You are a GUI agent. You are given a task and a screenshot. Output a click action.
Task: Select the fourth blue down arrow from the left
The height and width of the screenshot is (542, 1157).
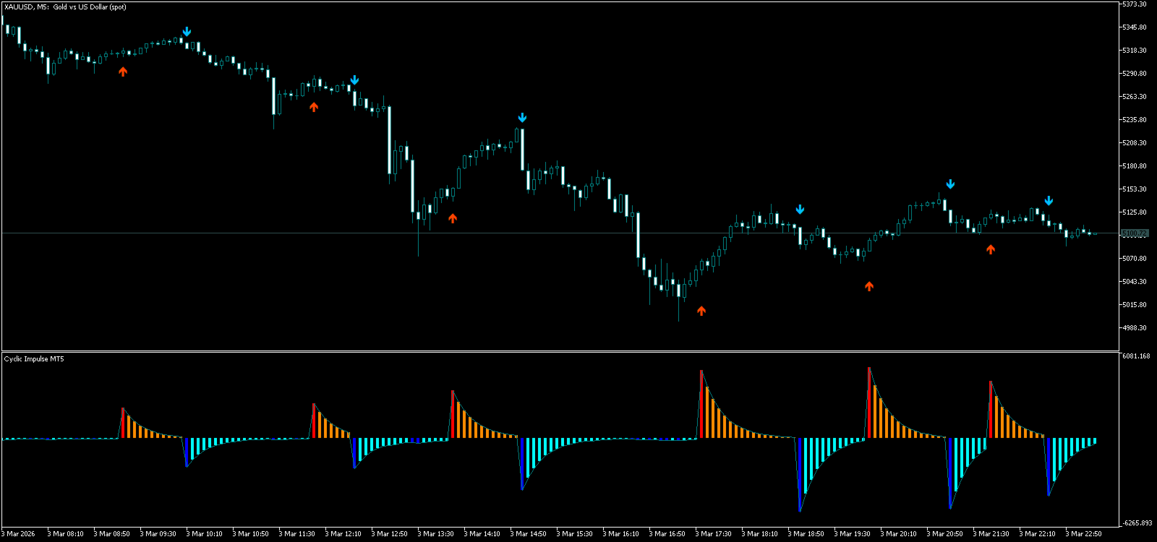coord(800,210)
